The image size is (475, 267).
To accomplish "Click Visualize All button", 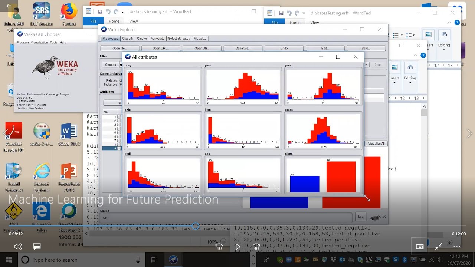I will [x=377, y=144].
